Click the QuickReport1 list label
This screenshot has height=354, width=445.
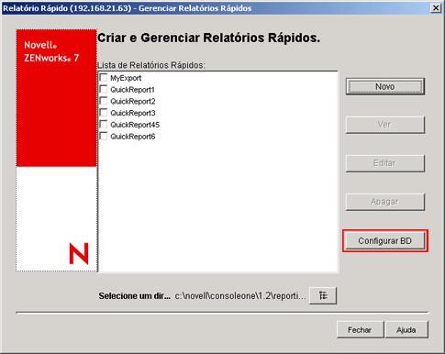point(132,90)
